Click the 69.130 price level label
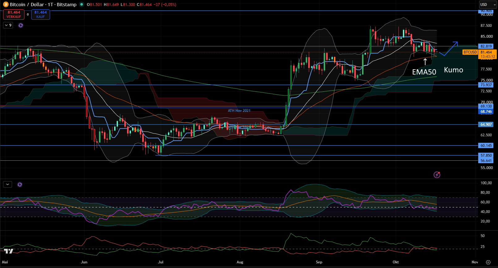 [486, 106]
